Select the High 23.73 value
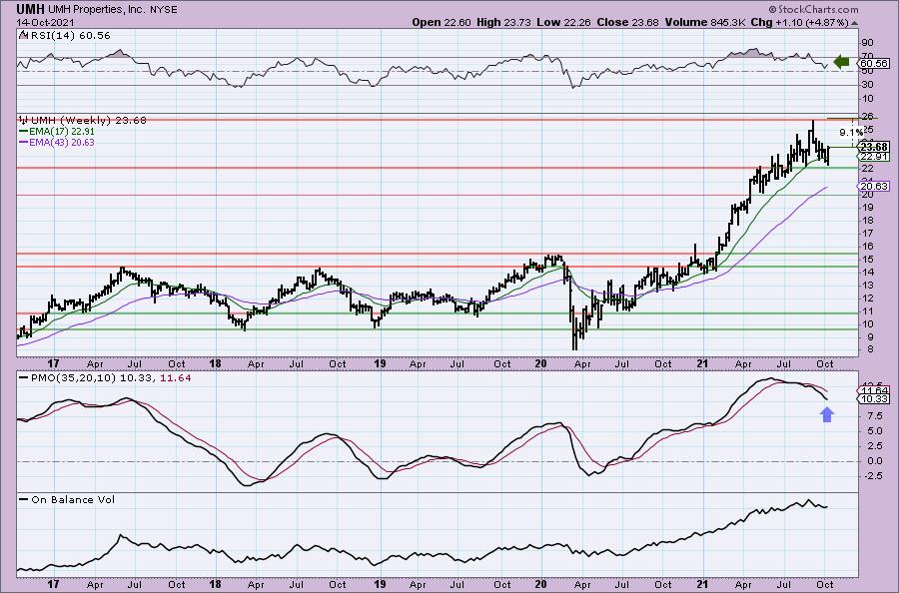 [503, 22]
